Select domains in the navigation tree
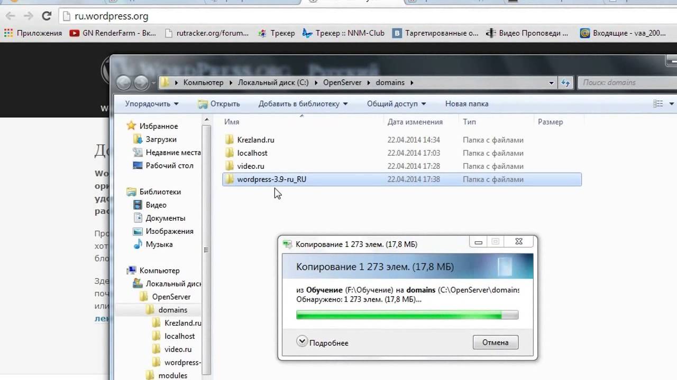The height and width of the screenshot is (380, 677). [167, 310]
